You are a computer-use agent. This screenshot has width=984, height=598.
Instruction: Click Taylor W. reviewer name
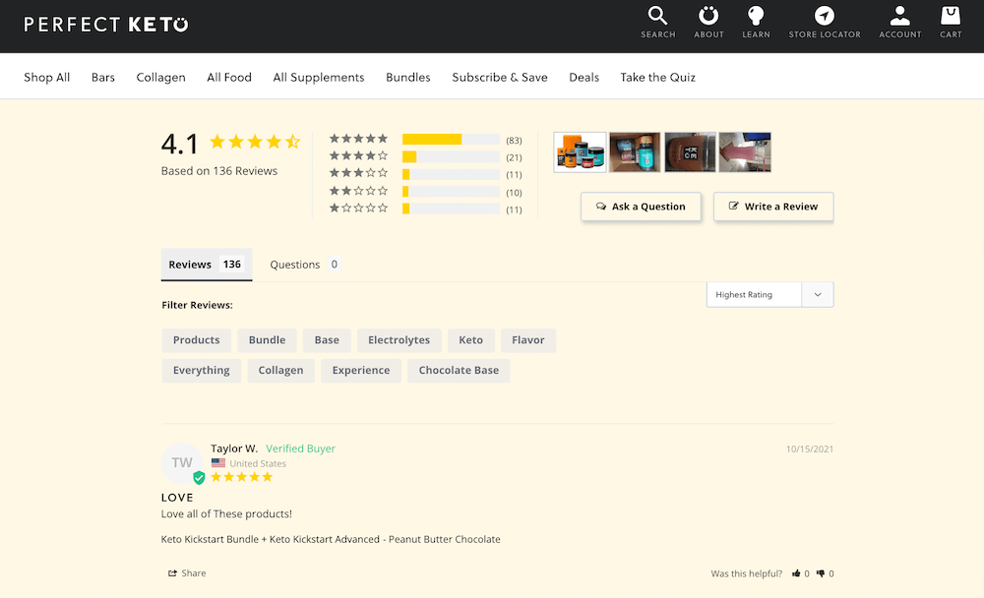point(234,448)
